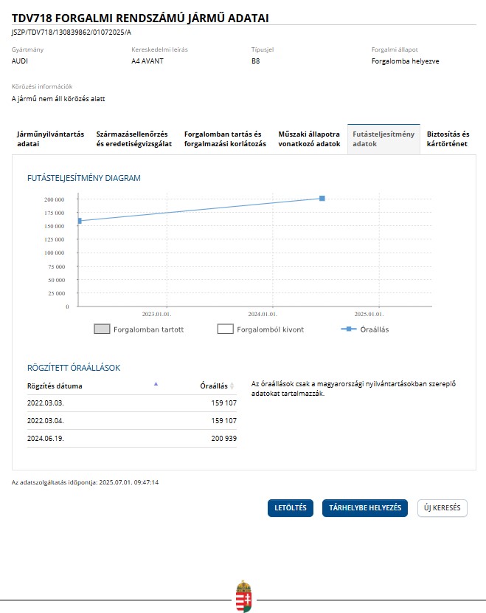
Task: Select the 2022.03.04. date cell
Action: click(45, 421)
